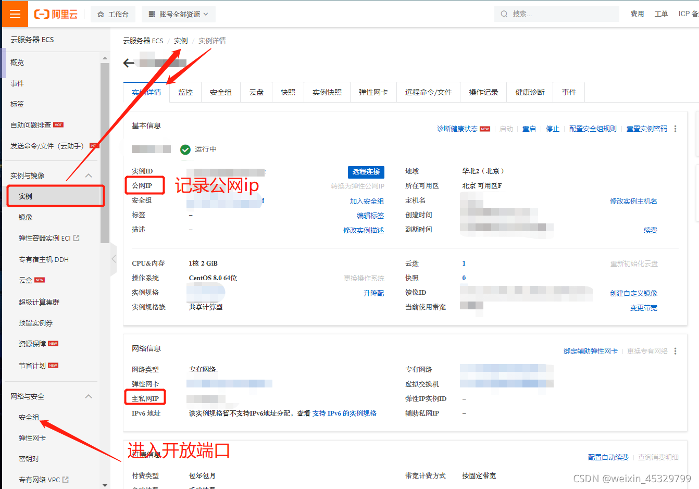The width and height of the screenshot is (699, 489).
Task: Open more actions in basic info header
Action: click(x=676, y=129)
